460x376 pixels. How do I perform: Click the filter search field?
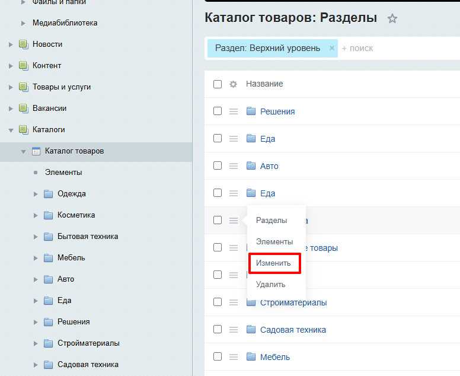[397, 48]
